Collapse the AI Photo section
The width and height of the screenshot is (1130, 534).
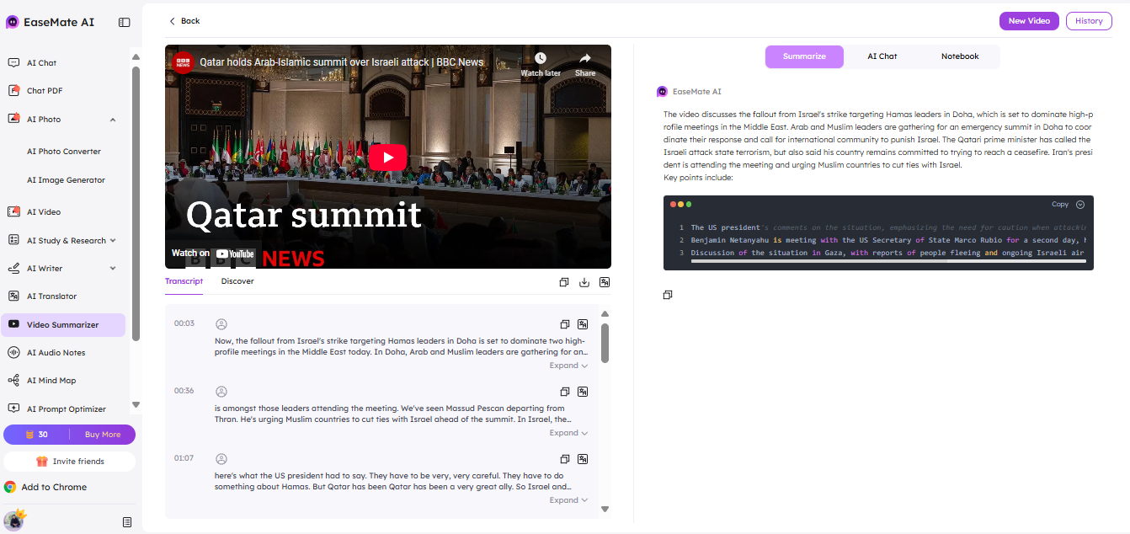pos(113,120)
